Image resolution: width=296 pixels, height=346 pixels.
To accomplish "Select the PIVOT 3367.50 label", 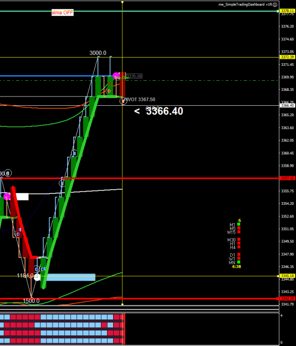I will [140, 100].
